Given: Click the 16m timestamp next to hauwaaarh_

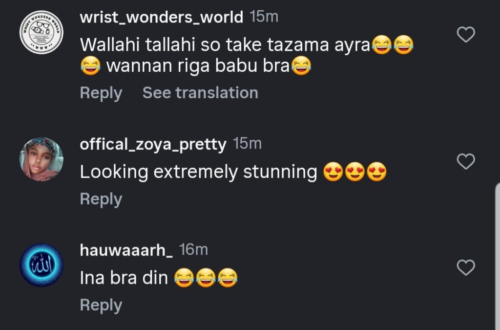Looking at the screenshot, I should click(194, 250).
